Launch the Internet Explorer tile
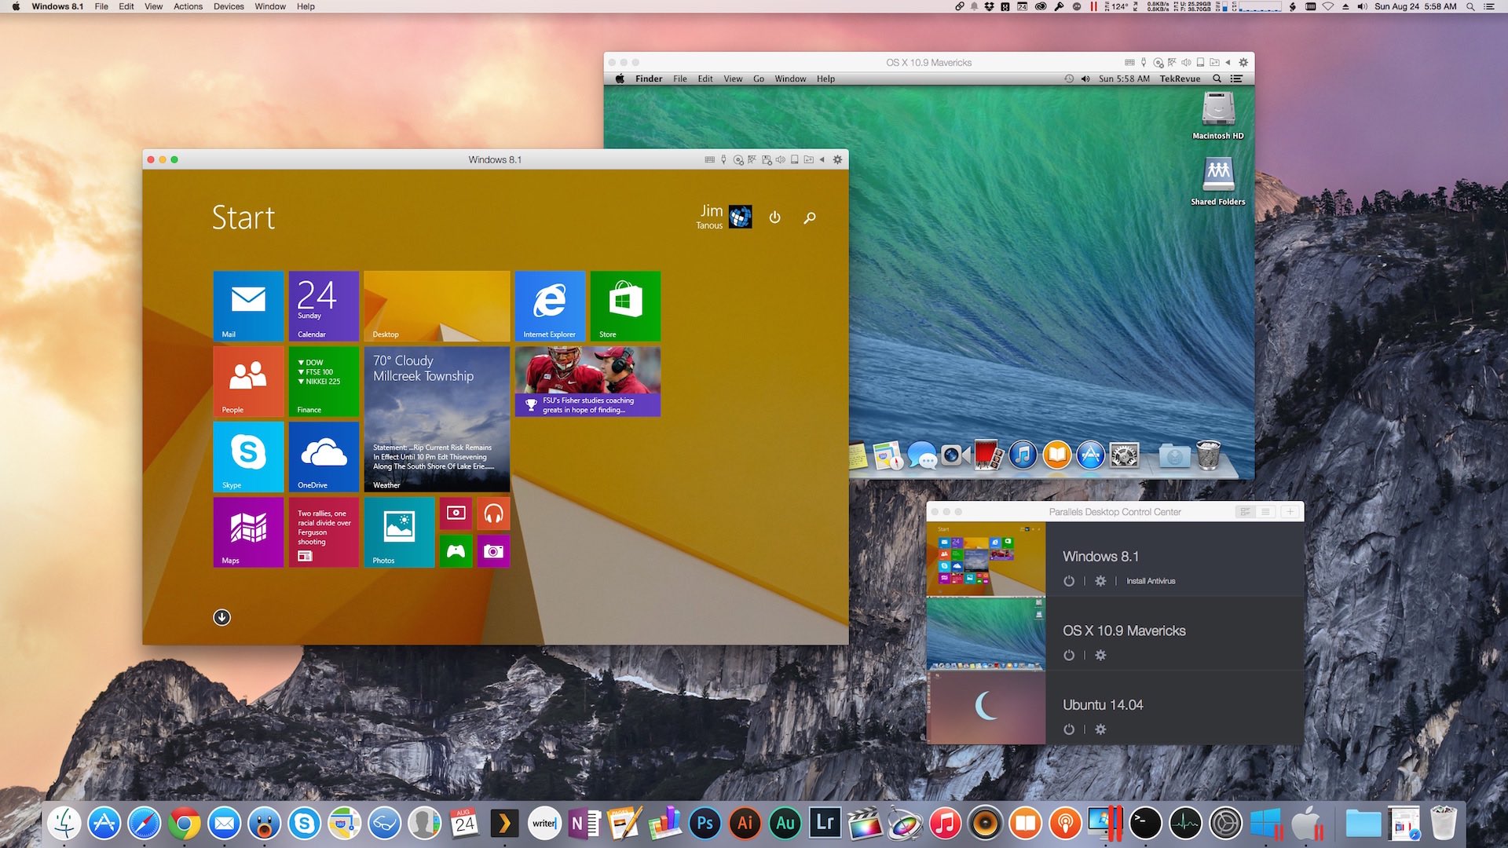The image size is (1508, 848). click(x=550, y=305)
